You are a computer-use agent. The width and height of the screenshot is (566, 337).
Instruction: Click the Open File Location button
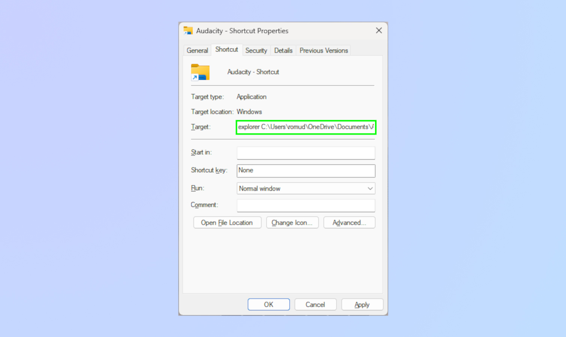coord(227,222)
